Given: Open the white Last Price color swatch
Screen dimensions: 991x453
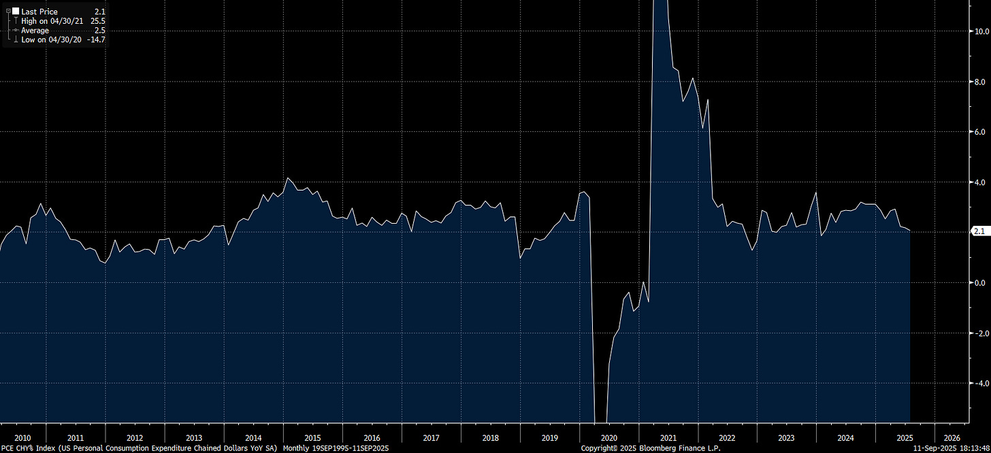Looking at the screenshot, I should pos(16,12).
